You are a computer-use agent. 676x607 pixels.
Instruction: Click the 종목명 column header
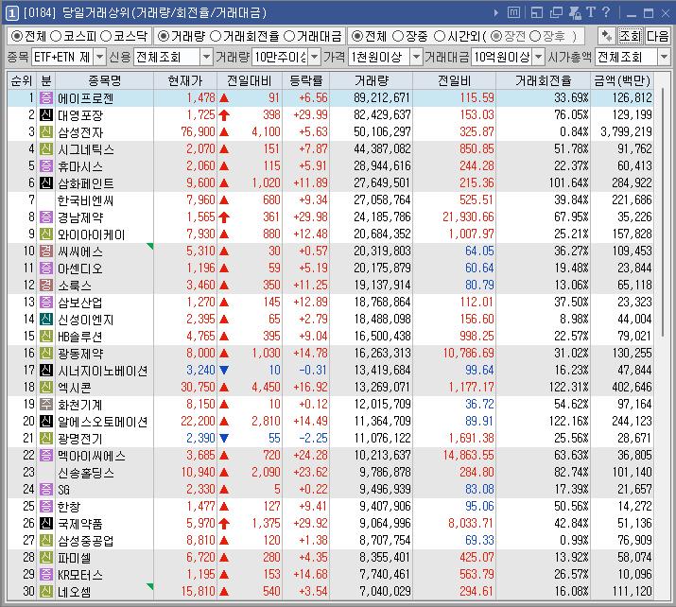[x=104, y=80]
